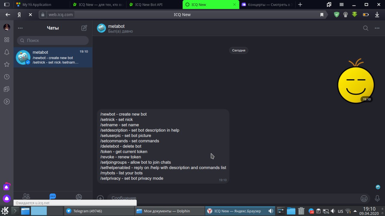
Task: Open the new chat compose icon
Action: click(84, 28)
